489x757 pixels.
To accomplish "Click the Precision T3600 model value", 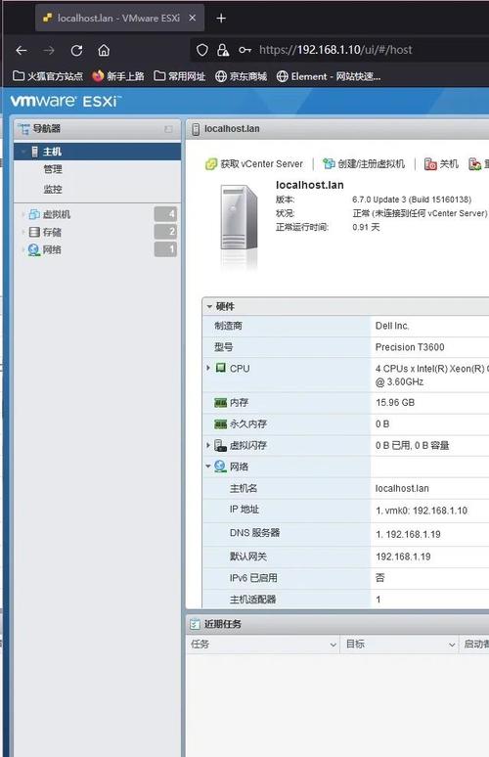I will pyautogui.click(x=410, y=347).
